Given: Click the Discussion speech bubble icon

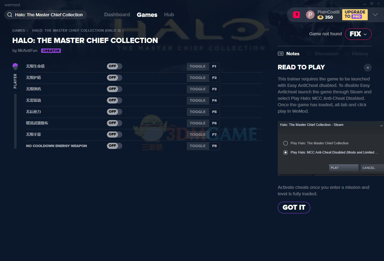Looking at the screenshot, I should 309,54.
